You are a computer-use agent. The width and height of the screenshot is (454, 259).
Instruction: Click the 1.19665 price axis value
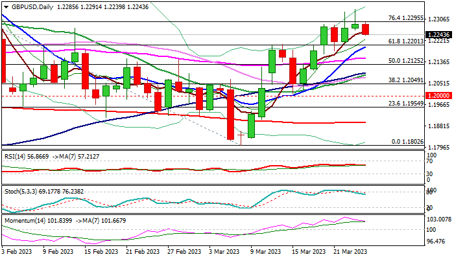(438, 105)
